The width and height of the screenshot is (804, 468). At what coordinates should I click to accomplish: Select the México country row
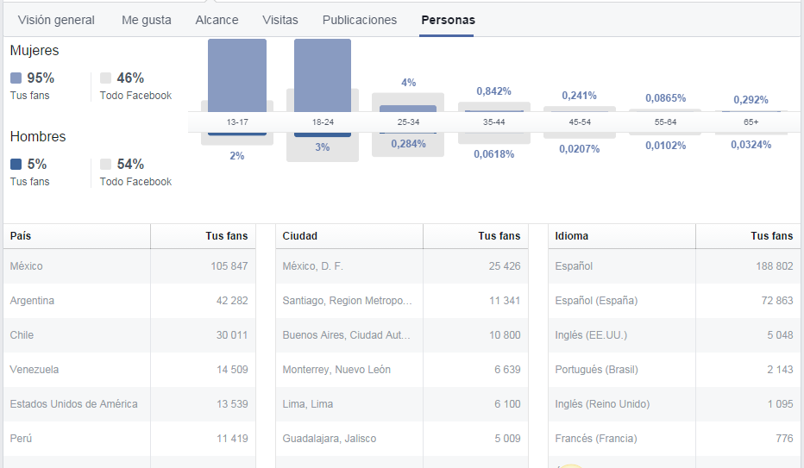pos(129,266)
